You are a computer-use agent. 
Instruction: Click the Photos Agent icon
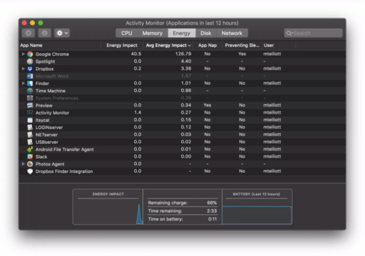(30, 164)
